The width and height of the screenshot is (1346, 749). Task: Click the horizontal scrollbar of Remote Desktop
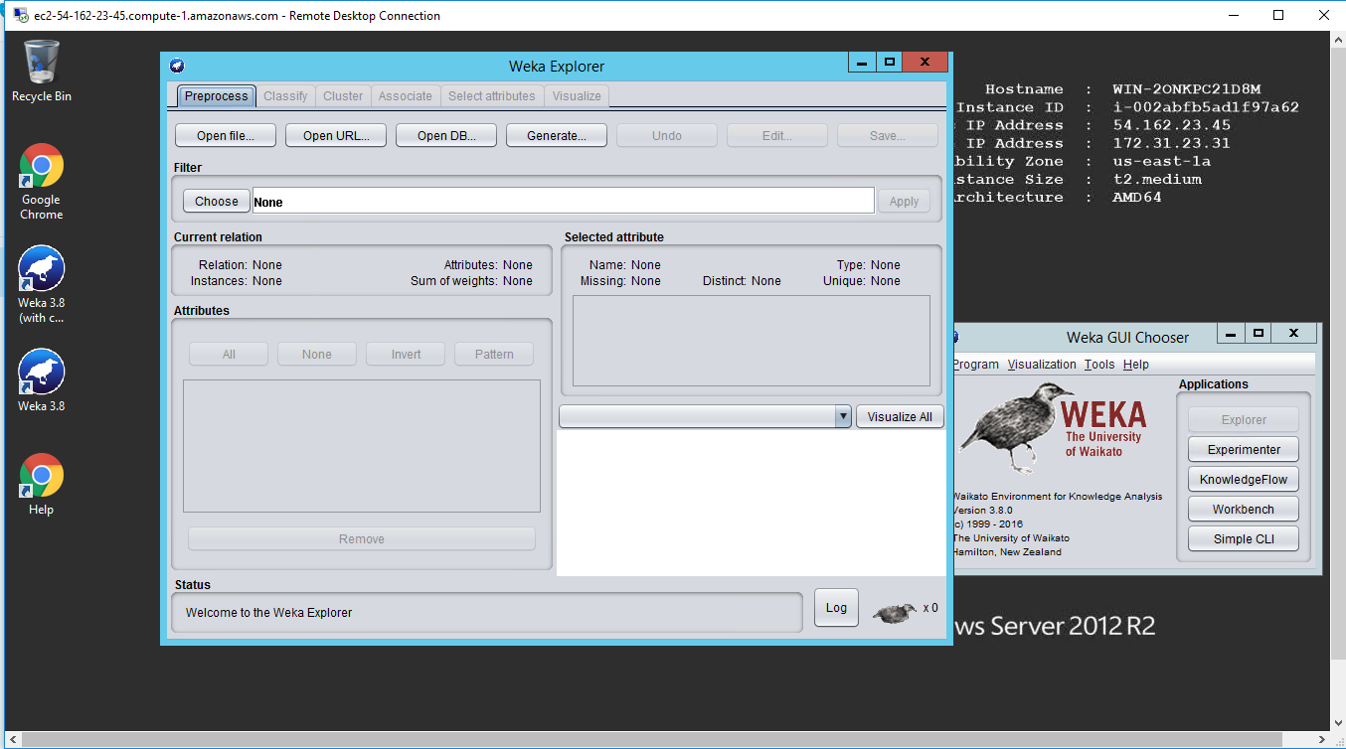pyautogui.click(x=666, y=740)
